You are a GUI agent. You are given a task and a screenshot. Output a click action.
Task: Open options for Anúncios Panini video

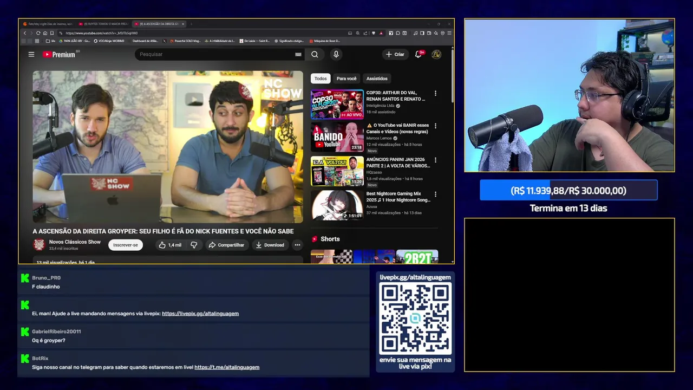(435, 160)
